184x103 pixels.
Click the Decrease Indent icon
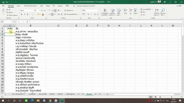click(x=58, y=14)
